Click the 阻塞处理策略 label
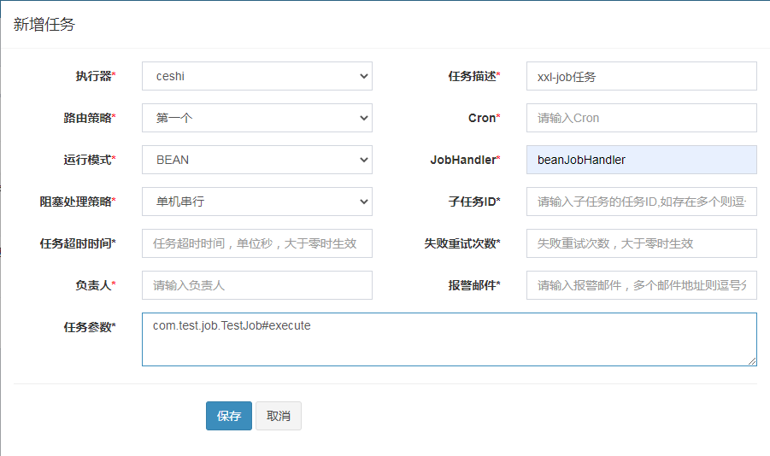The height and width of the screenshot is (456, 770). pos(78,202)
